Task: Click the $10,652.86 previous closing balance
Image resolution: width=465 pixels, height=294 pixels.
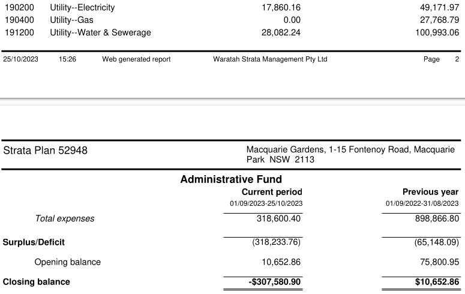Action: [437, 282]
